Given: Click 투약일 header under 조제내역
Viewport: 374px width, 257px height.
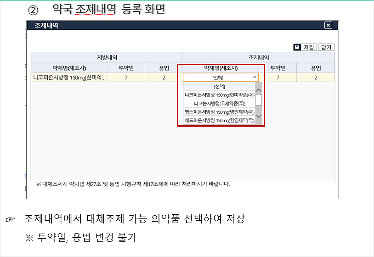Looking at the screenshot, I should pyautogui.click(x=278, y=68).
